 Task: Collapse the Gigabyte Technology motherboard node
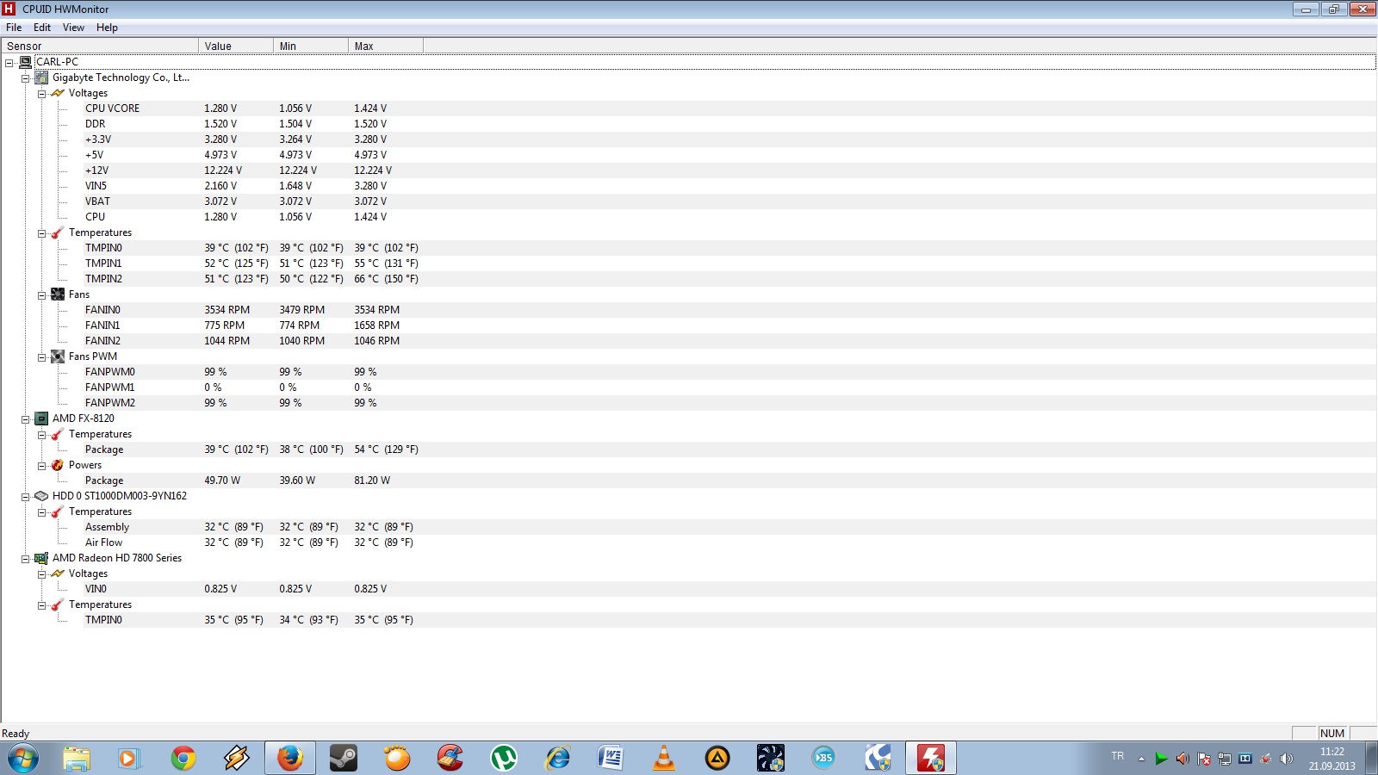26,78
